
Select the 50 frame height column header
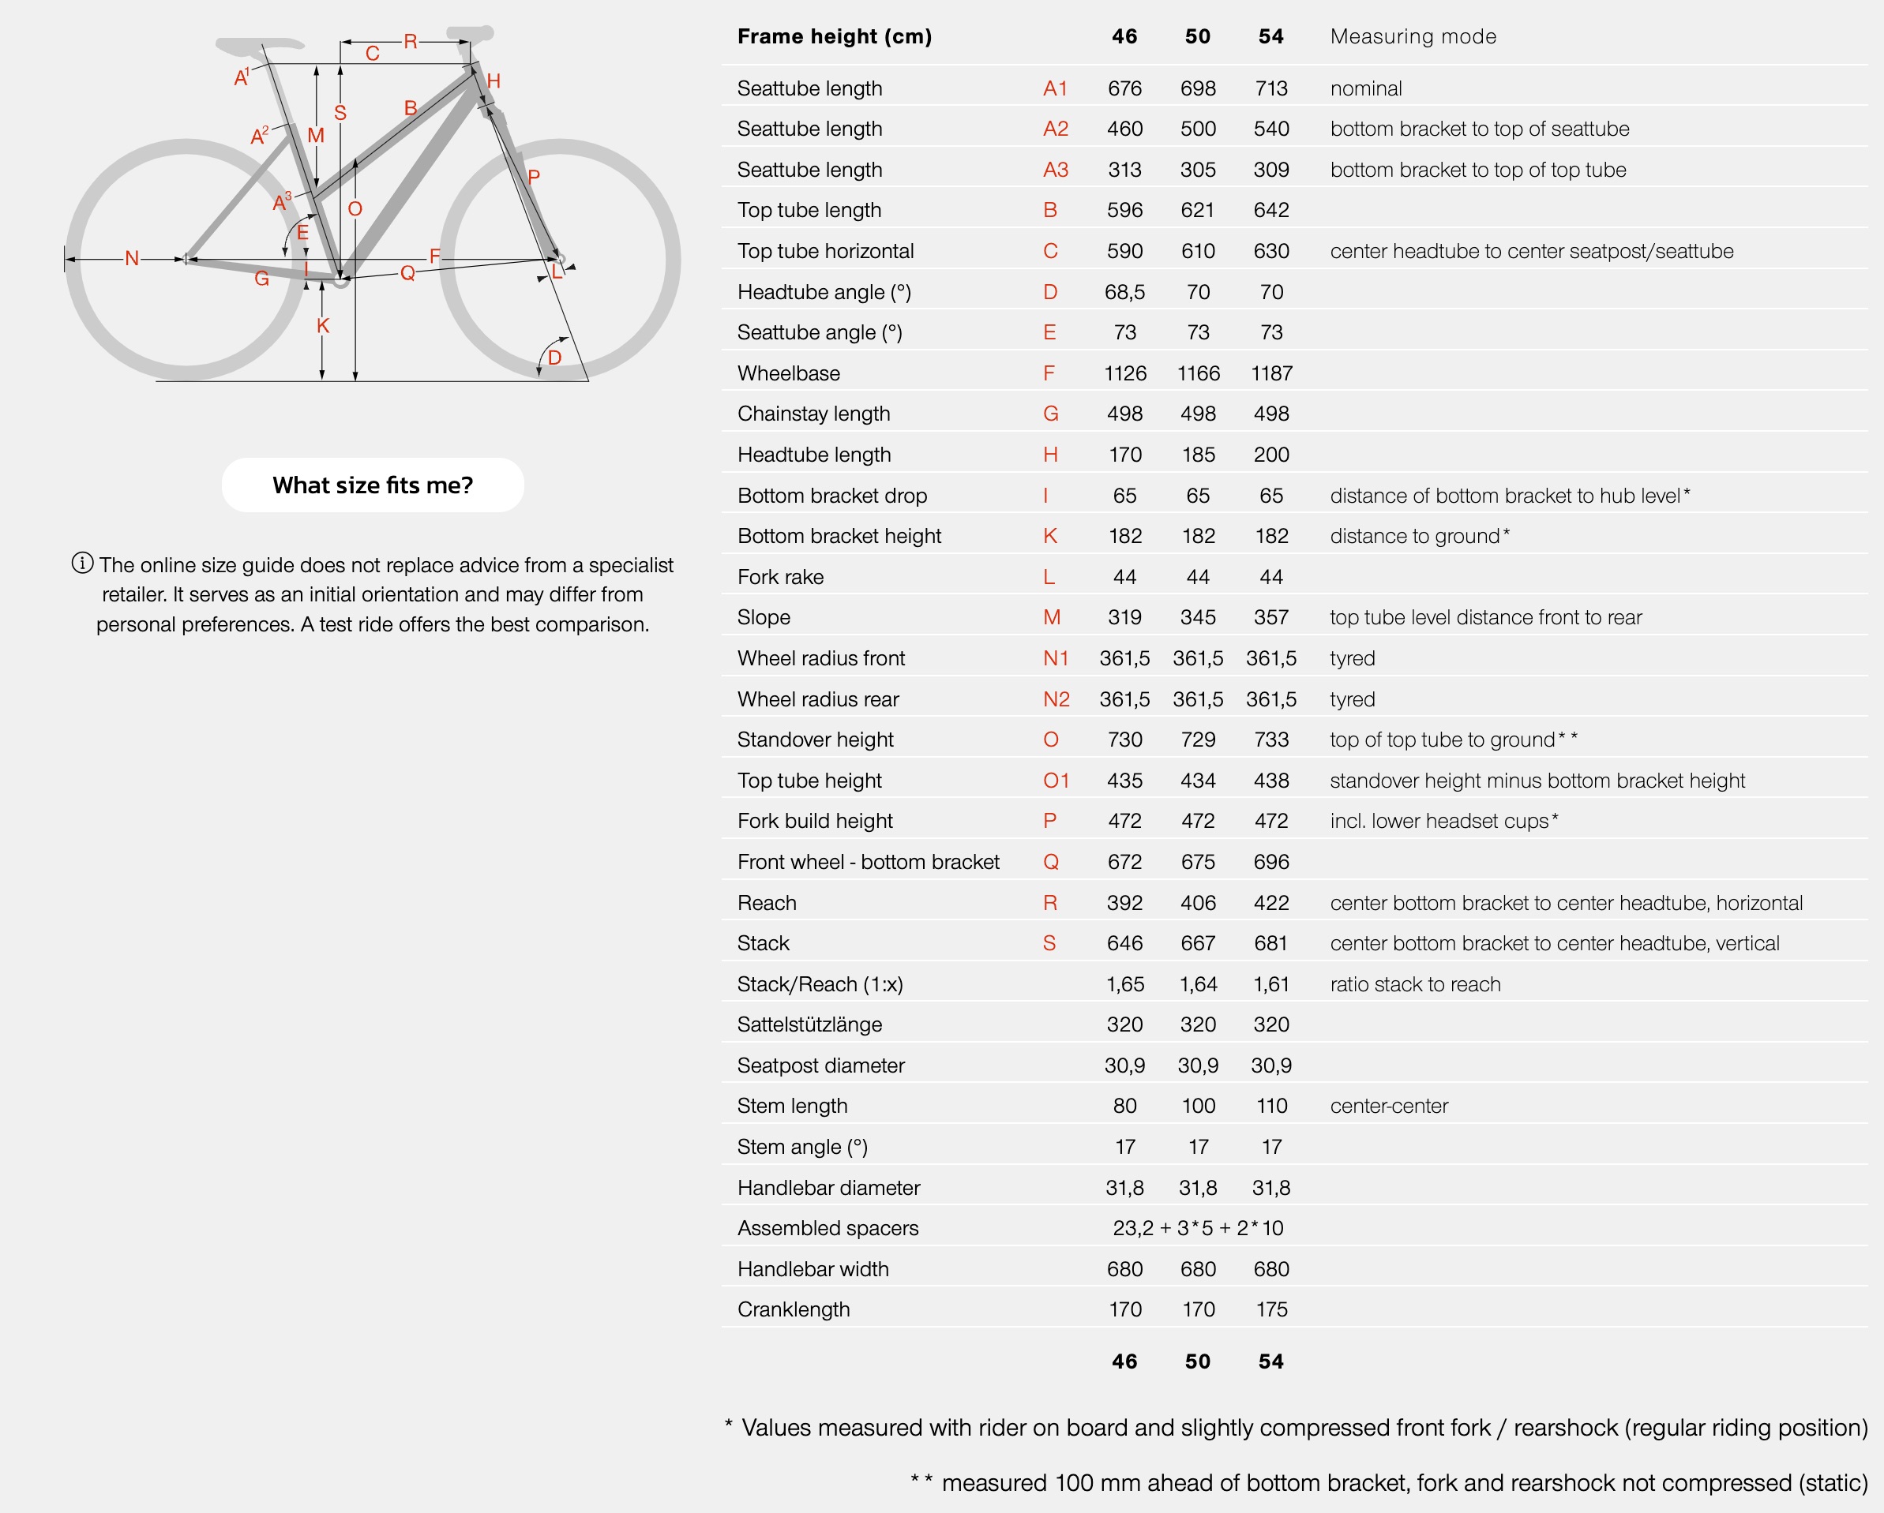click(1197, 36)
